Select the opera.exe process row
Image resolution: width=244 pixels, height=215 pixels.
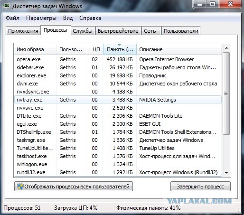click(x=118, y=59)
